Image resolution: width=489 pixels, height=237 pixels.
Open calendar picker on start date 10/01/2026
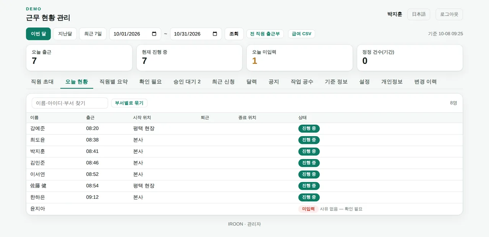(154, 34)
